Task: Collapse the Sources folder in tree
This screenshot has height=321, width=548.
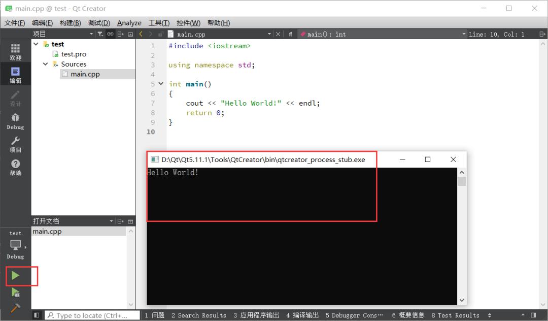Action: [x=46, y=64]
